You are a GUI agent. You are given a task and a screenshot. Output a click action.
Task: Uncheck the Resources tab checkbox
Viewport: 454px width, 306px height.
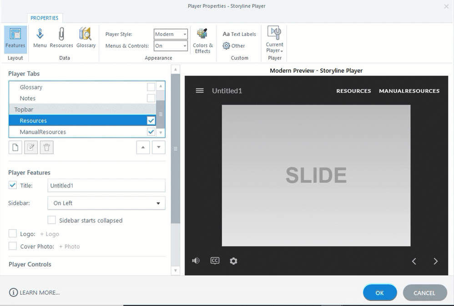coord(151,121)
